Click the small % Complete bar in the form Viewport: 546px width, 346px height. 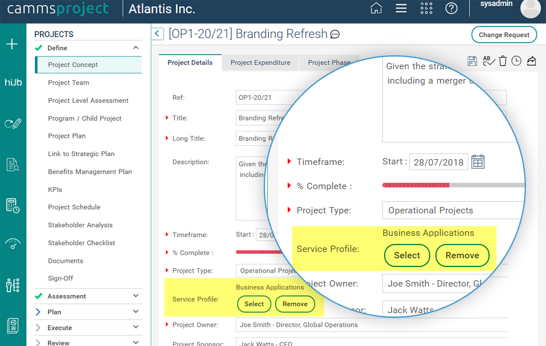click(x=259, y=252)
